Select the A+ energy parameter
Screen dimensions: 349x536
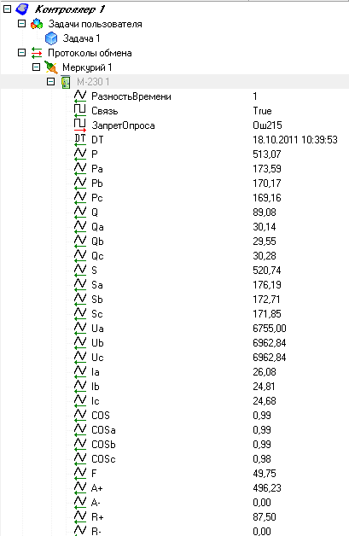(96, 488)
